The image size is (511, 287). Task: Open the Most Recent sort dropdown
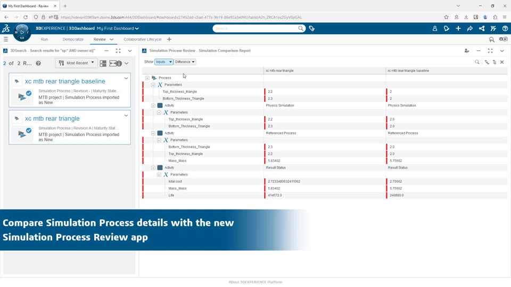76,63
